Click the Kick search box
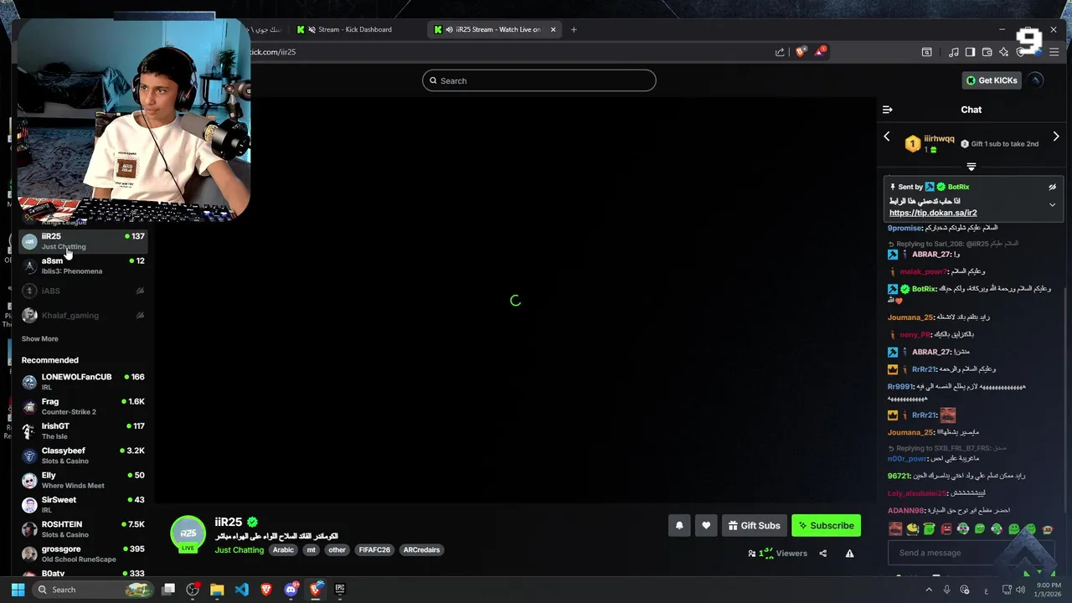 tap(539, 80)
